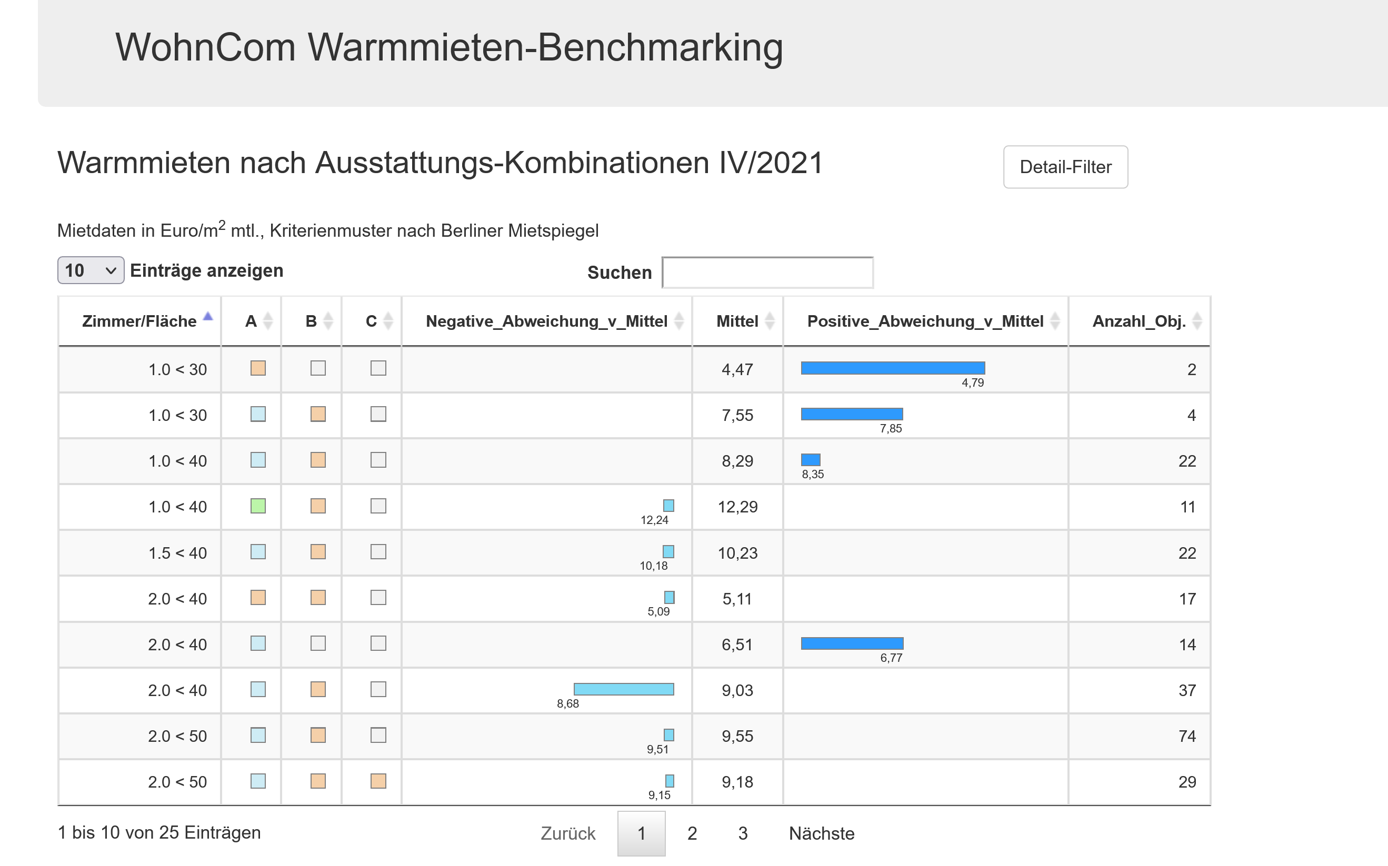Image resolution: width=1388 pixels, height=866 pixels.
Task: Select the Mittel value 9,03
Action: click(x=738, y=690)
